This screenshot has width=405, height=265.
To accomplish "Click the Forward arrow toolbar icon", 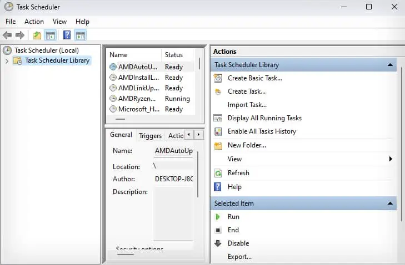I will point(20,35).
